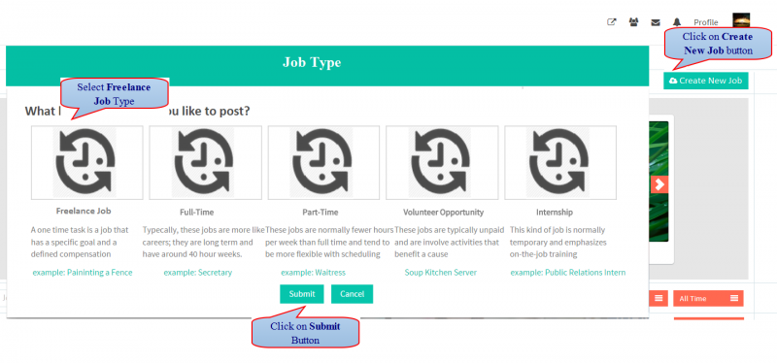The image size is (777, 363).
Task: Click the external link share icon
Action: 612,22
